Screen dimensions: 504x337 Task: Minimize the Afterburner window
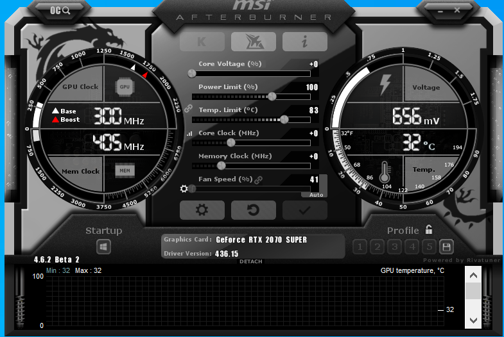(x=440, y=12)
